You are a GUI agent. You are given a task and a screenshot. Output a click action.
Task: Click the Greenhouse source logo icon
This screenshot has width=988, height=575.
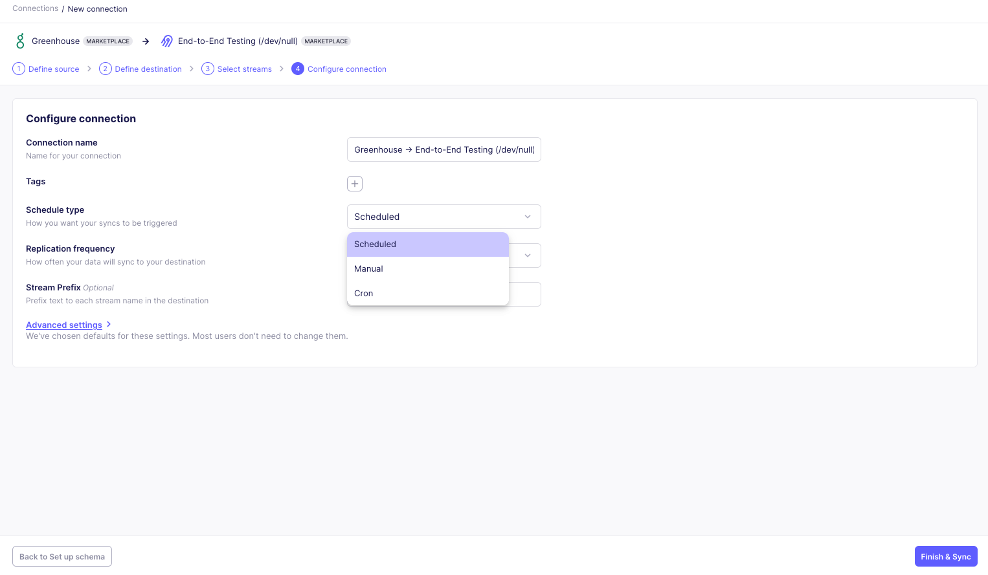click(20, 41)
